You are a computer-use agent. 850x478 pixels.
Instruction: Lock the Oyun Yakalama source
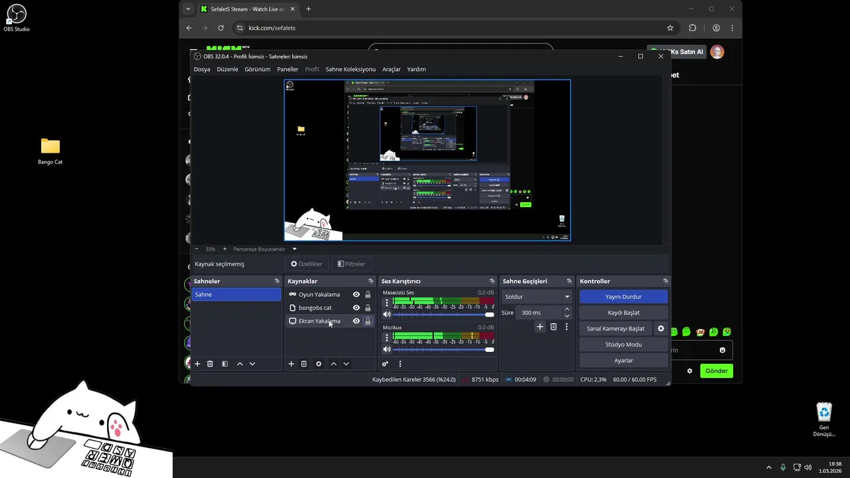point(368,295)
